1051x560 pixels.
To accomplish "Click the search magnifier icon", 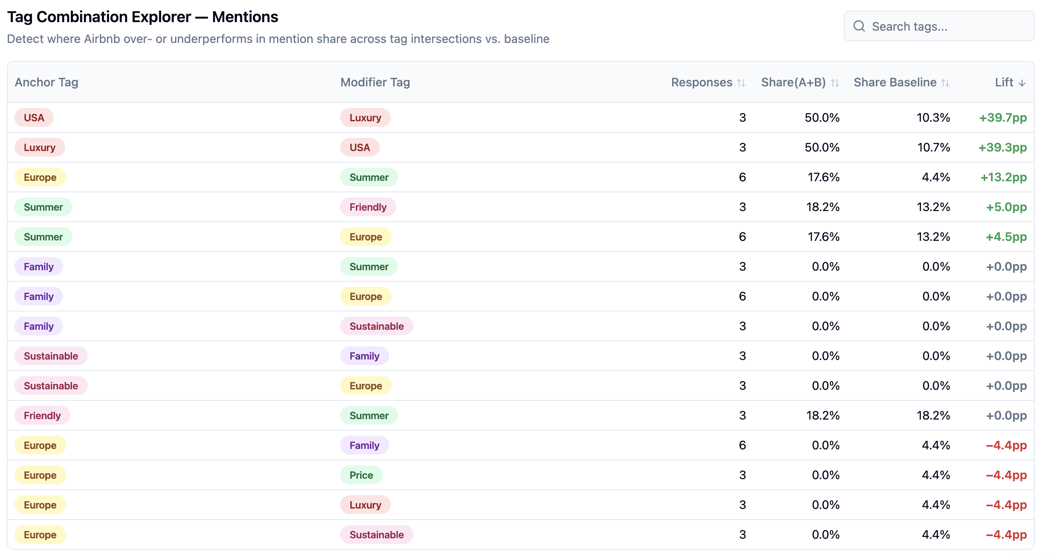I will click(859, 26).
